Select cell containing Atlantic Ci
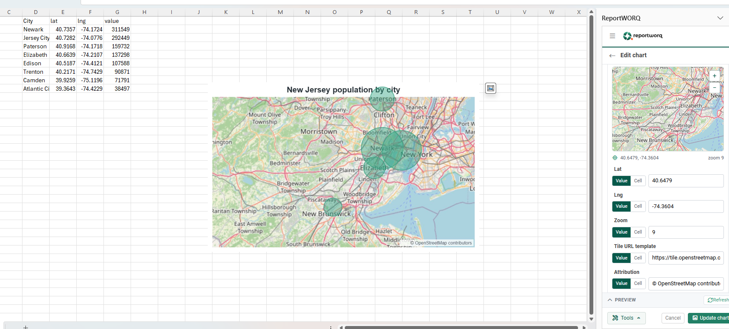The height and width of the screenshot is (329, 729). 36,89
